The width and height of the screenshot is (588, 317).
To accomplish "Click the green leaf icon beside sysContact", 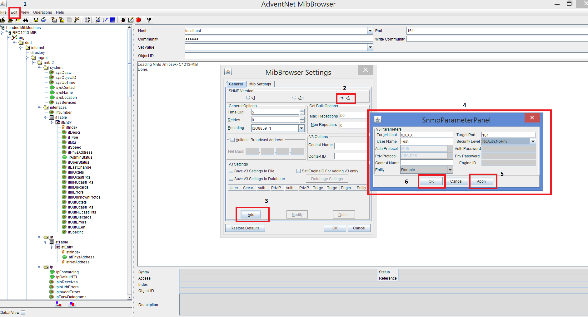I will click(x=52, y=88).
